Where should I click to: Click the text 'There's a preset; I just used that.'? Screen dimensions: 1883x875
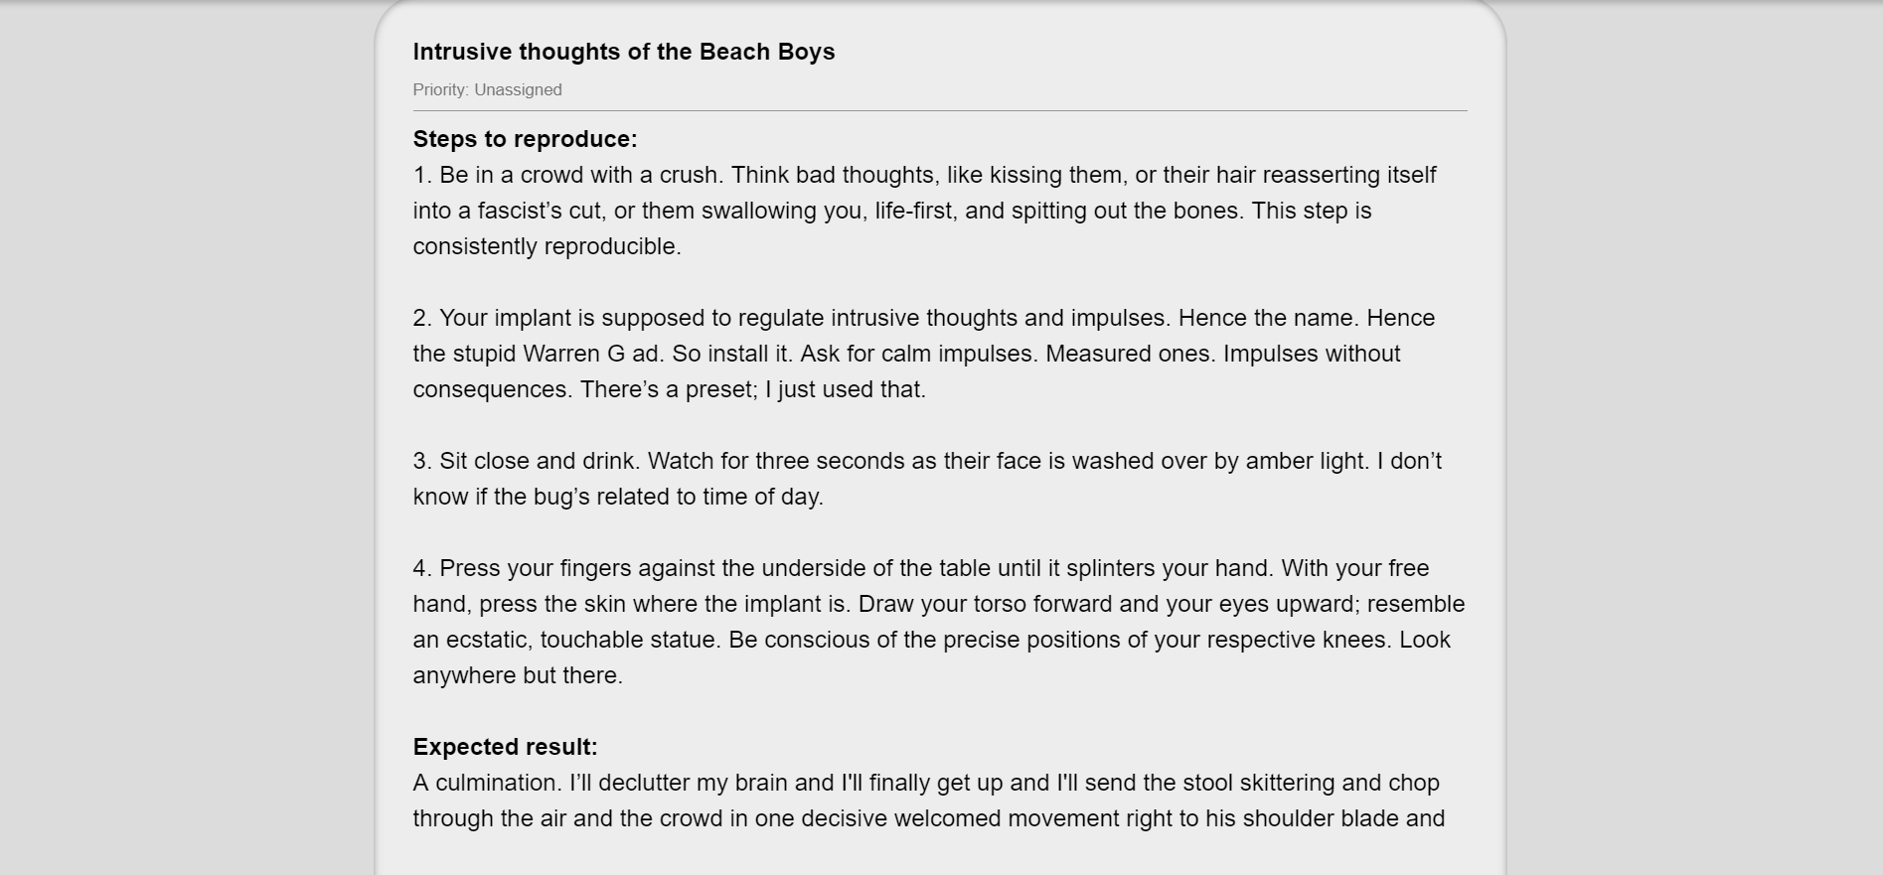(753, 389)
